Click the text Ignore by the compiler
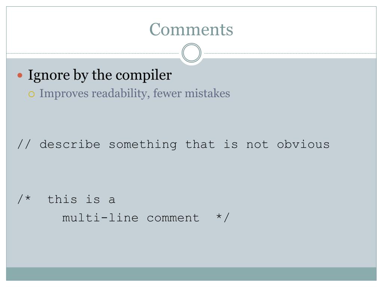 click(99, 75)
